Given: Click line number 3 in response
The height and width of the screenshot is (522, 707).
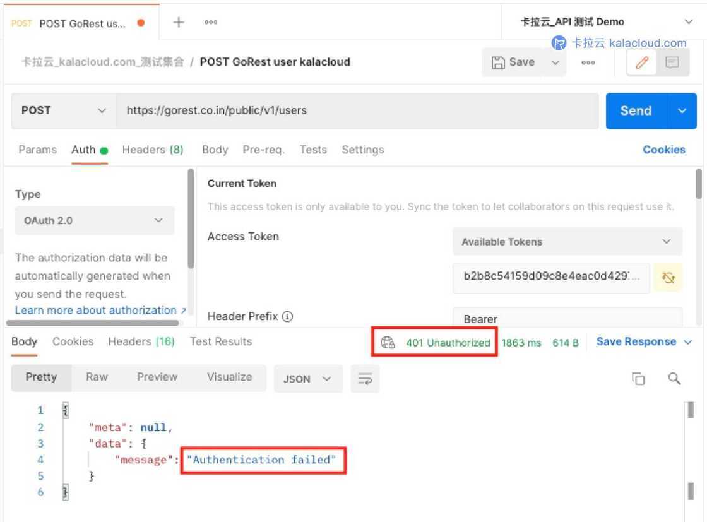Looking at the screenshot, I should click(x=40, y=444).
